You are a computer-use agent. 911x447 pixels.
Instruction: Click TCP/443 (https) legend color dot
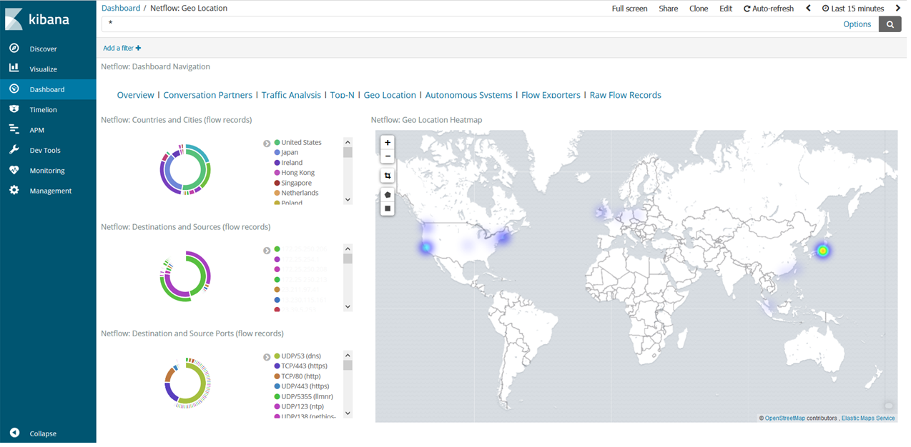(277, 366)
